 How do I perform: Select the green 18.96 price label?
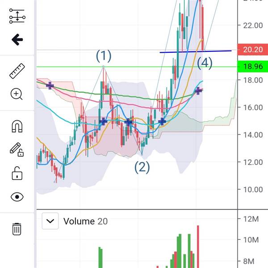(x=253, y=66)
